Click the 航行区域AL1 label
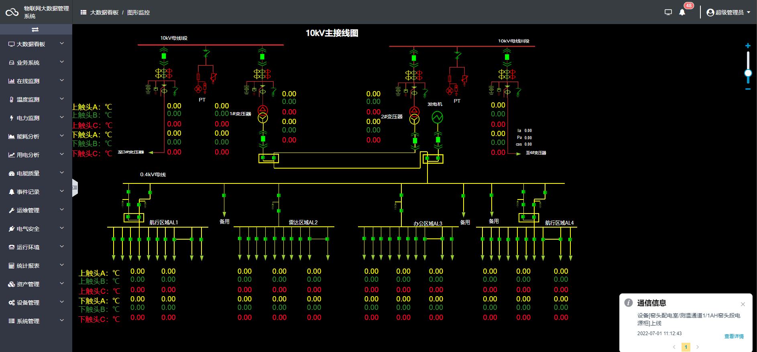 point(164,222)
